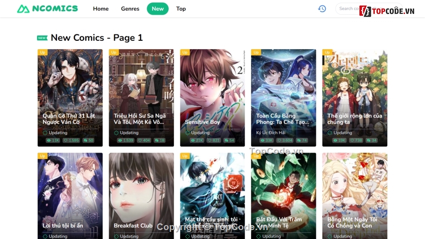
Task: Select the New tab
Action: click(x=157, y=9)
